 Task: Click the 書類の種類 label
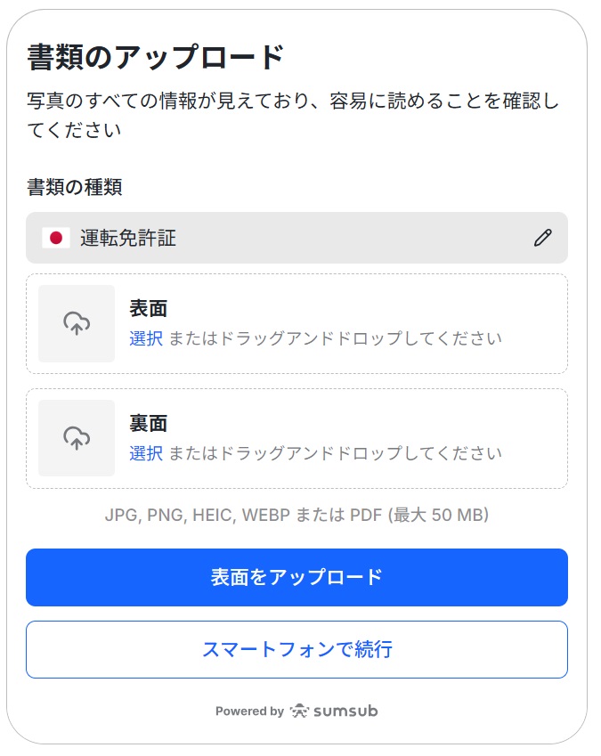(75, 187)
